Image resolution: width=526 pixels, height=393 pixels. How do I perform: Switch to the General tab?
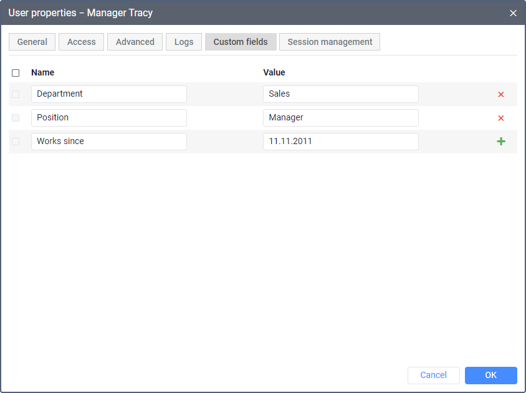[x=32, y=42]
